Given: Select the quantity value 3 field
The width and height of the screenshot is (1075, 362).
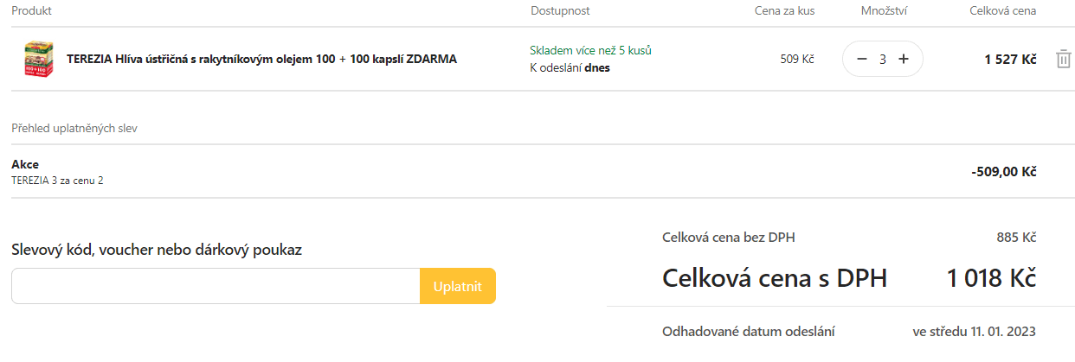Looking at the screenshot, I should click(882, 60).
